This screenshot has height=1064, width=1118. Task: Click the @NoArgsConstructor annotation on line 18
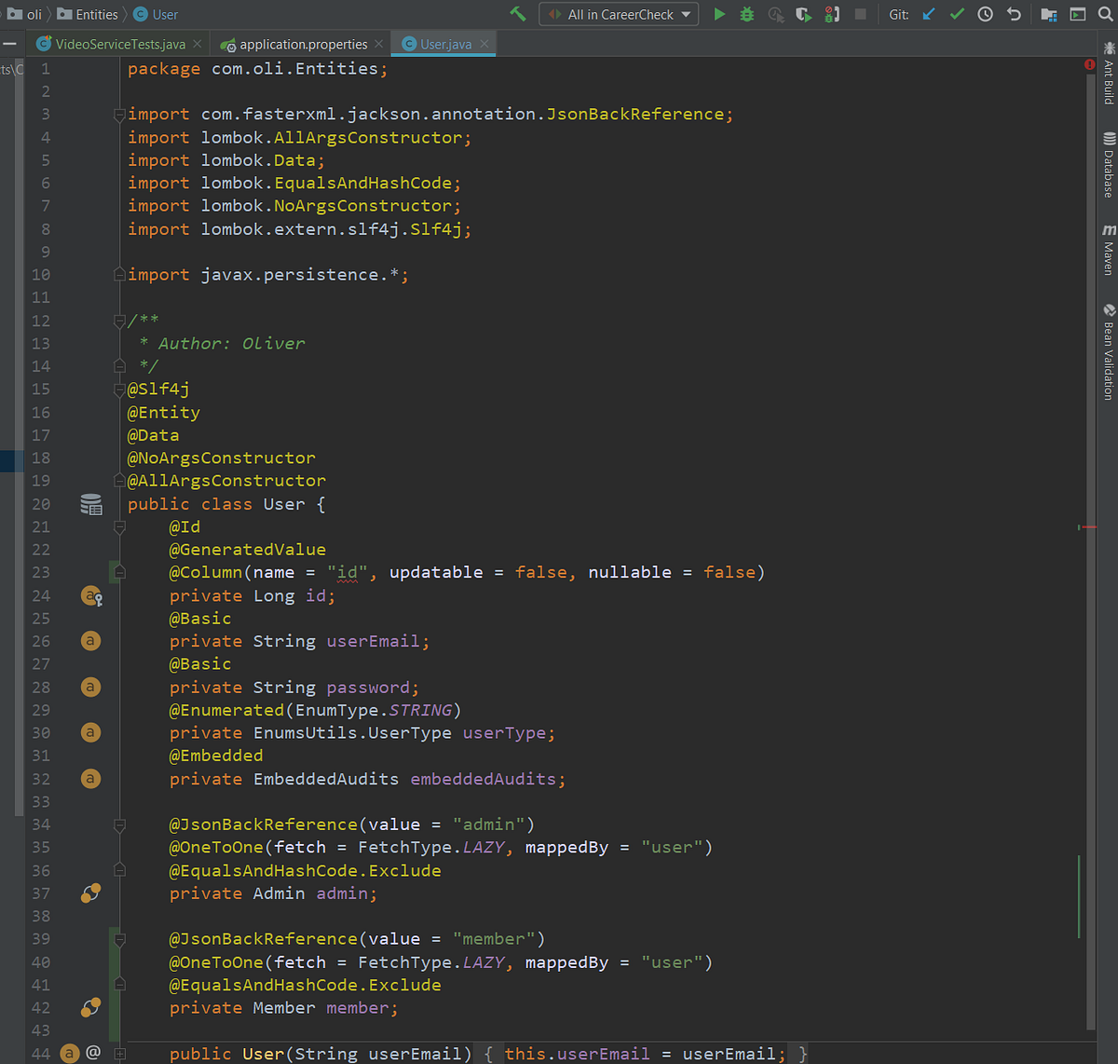(222, 458)
